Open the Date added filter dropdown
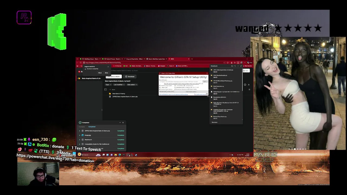This screenshot has width=347, height=195. click(x=132, y=84)
